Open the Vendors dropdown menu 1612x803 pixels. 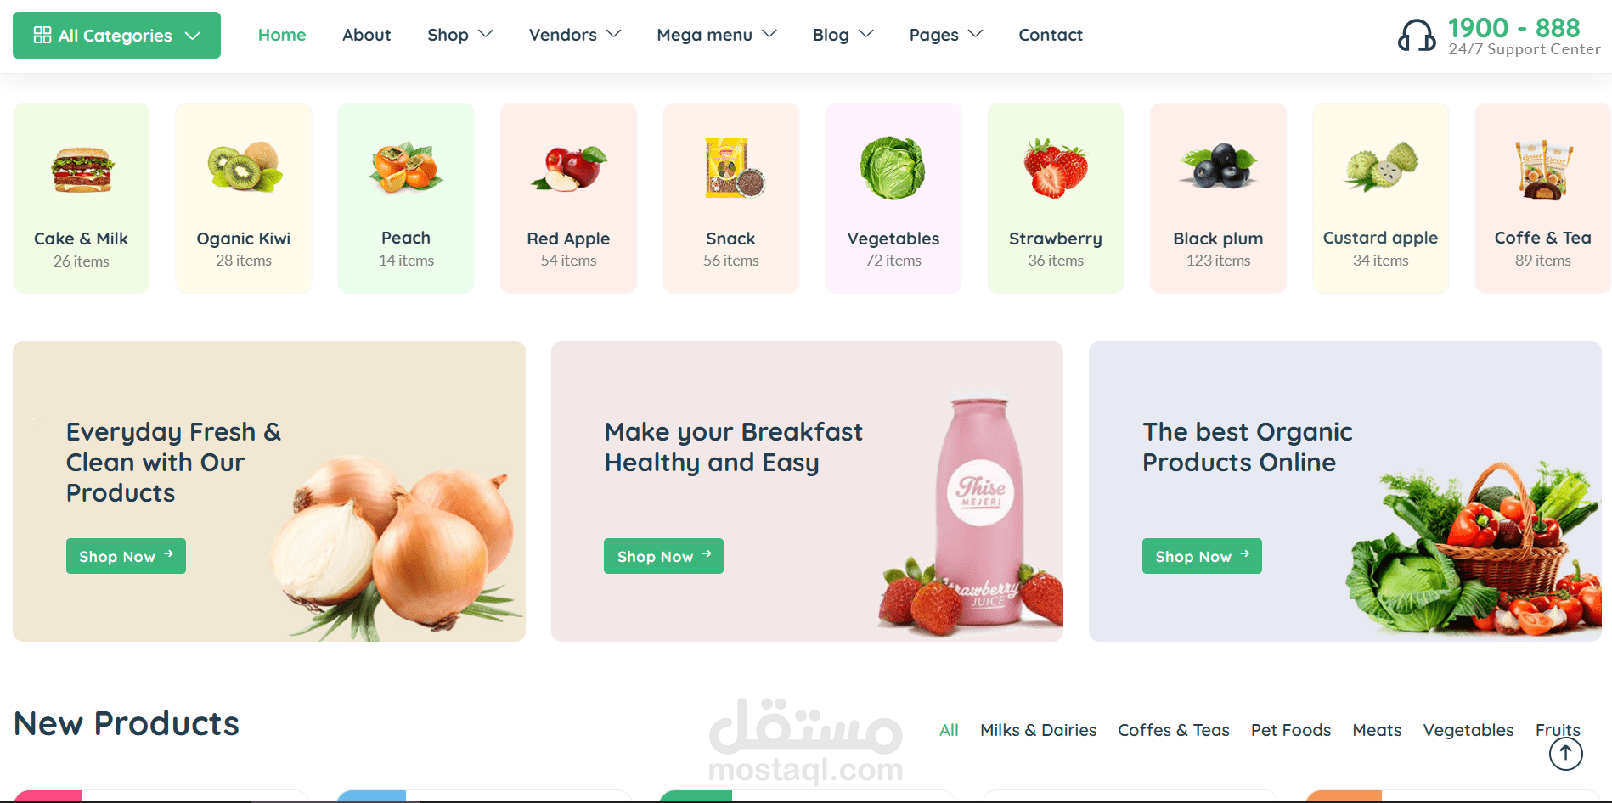[x=575, y=35]
